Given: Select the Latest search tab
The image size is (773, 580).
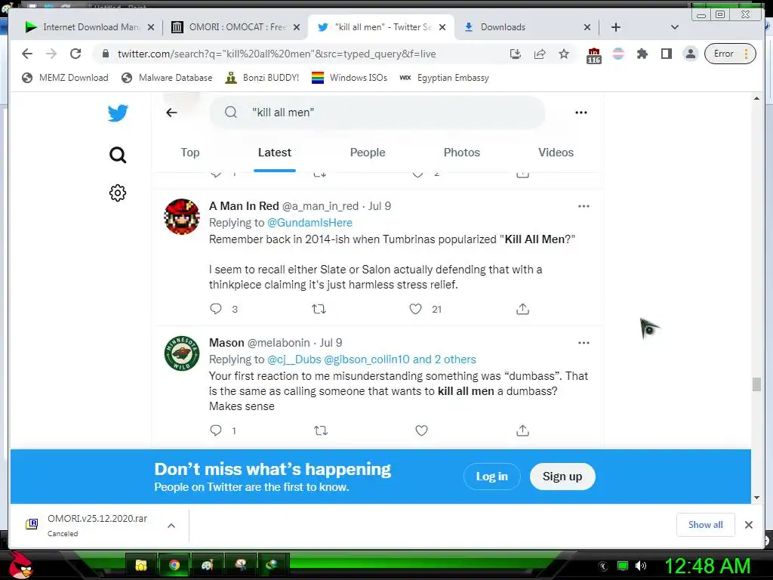Looking at the screenshot, I should [x=275, y=153].
